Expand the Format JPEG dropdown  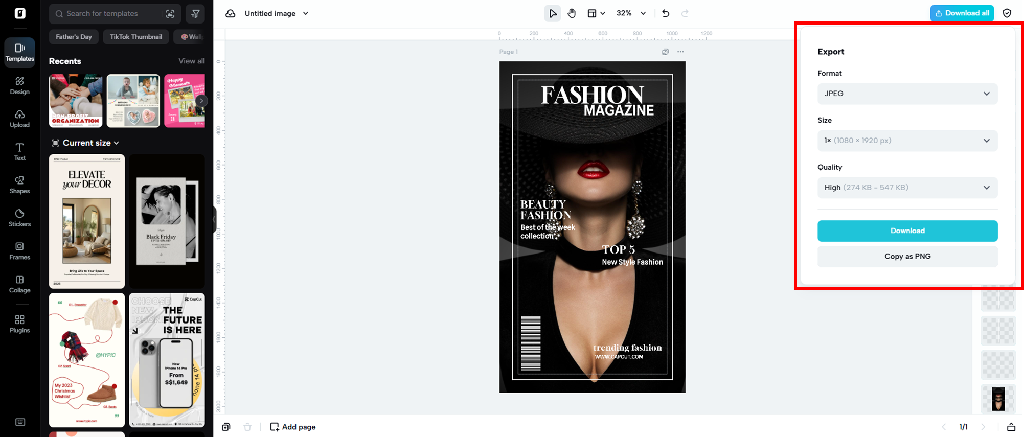907,94
